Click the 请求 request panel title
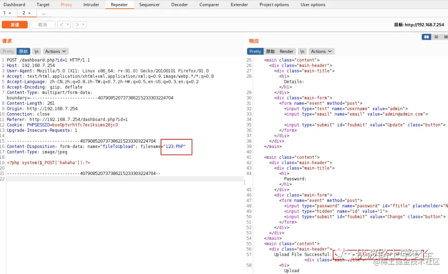This screenshot has height=274, width=448. pos(7,41)
